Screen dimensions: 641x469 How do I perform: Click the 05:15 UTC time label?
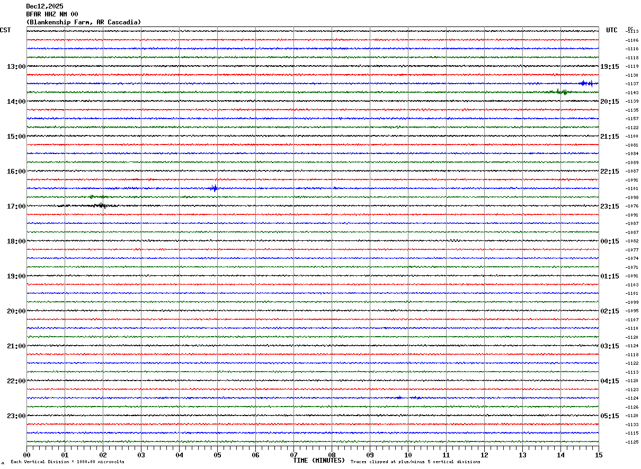(610, 416)
